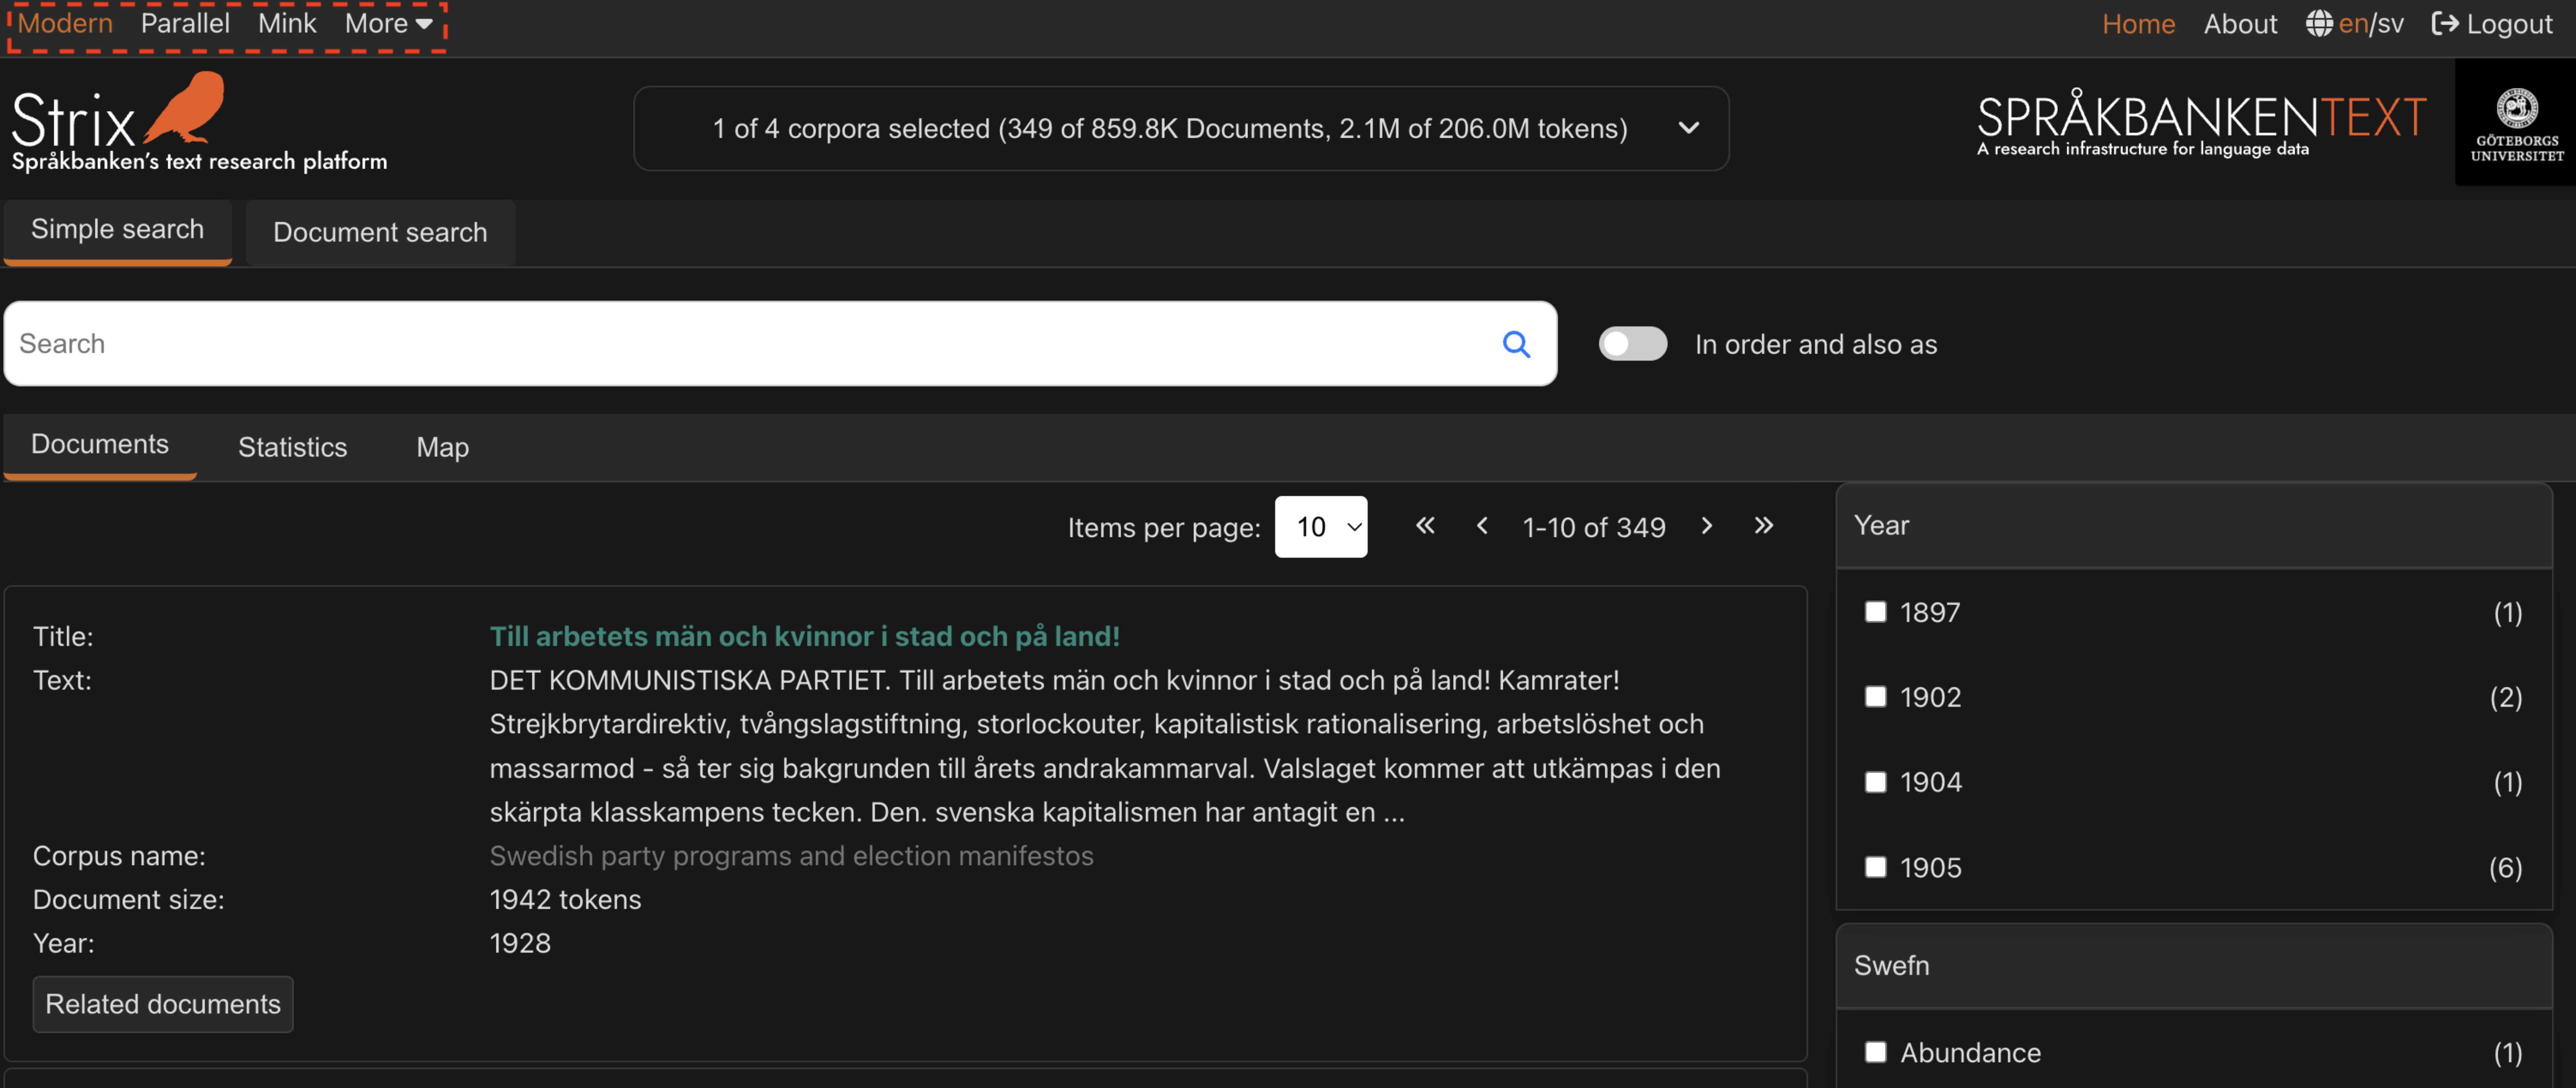Toggle the 'In order and also as' switch
The image size is (2576, 1088).
tap(1632, 344)
